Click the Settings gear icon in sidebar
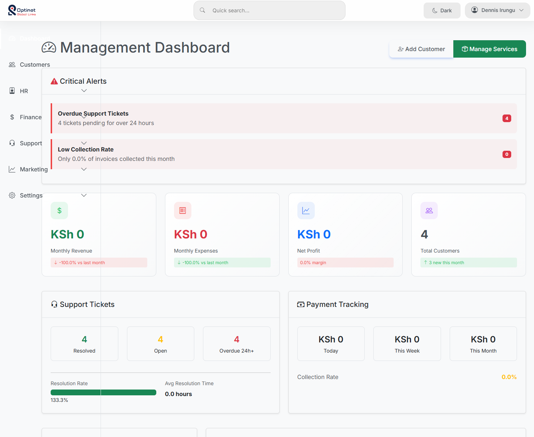Viewport: 534px width, 437px height. point(12,195)
